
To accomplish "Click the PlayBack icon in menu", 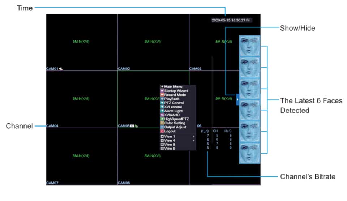I will click(x=162, y=99).
